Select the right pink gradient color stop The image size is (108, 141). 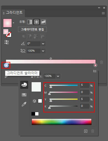pos(95,65)
